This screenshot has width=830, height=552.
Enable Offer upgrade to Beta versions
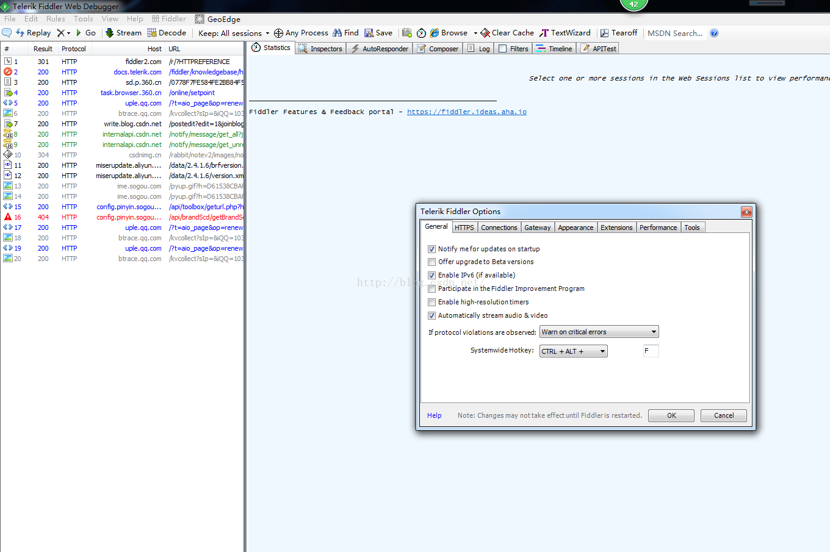(x=432, y=262)
